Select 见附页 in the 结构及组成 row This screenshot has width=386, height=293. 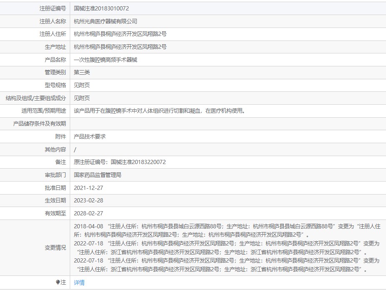tap(82, 98)
